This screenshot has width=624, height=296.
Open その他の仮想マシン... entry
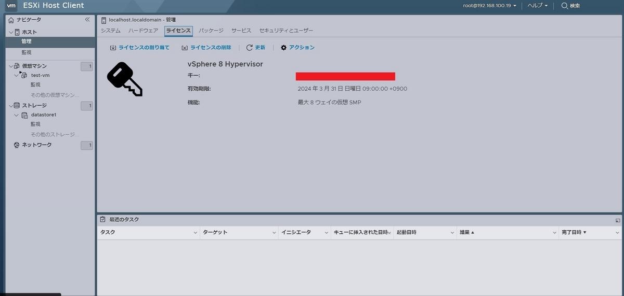coord(55,95)
